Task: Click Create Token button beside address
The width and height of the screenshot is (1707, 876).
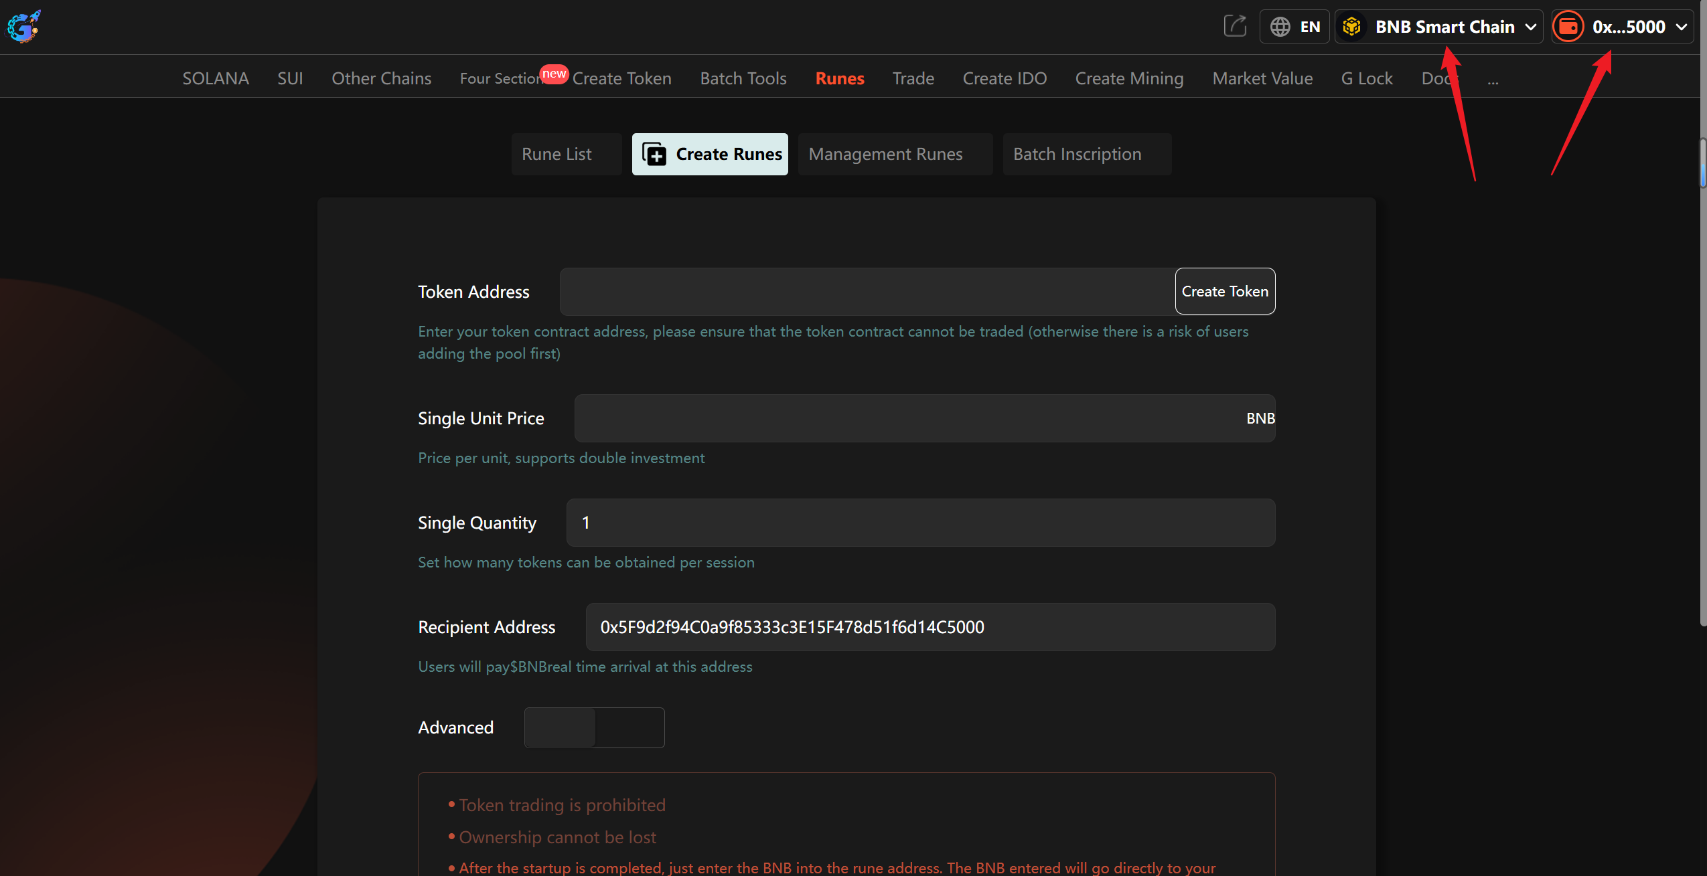Action: click(1224, 291)
